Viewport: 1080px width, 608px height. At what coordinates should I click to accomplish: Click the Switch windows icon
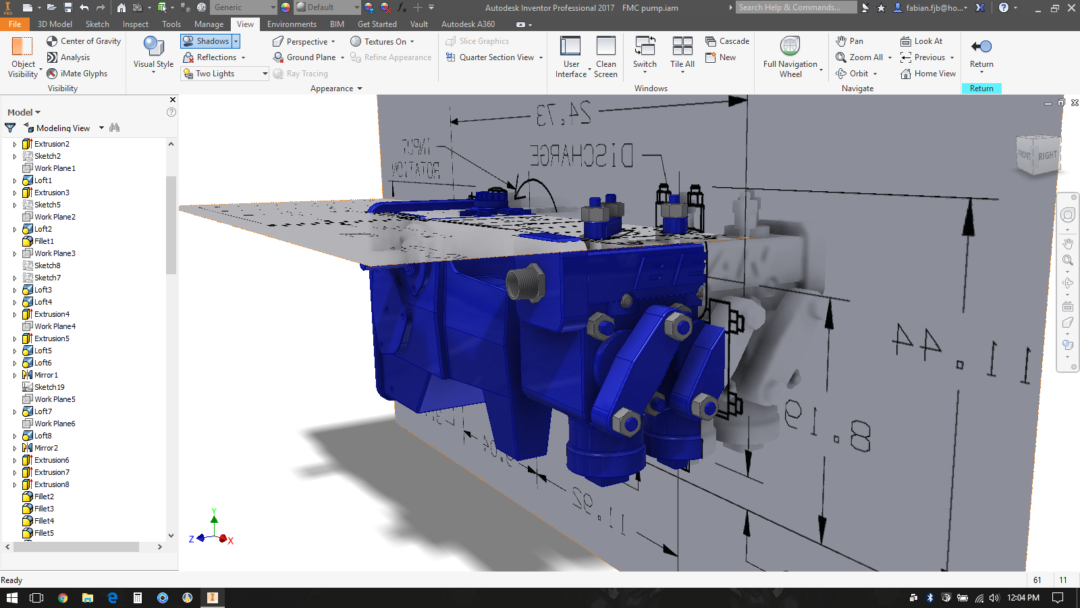[x=645, y=46]
